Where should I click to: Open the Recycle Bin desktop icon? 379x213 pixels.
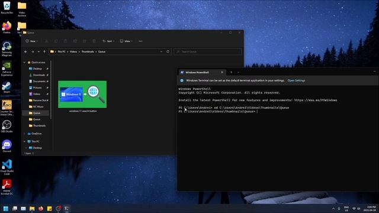click(7, 8)
